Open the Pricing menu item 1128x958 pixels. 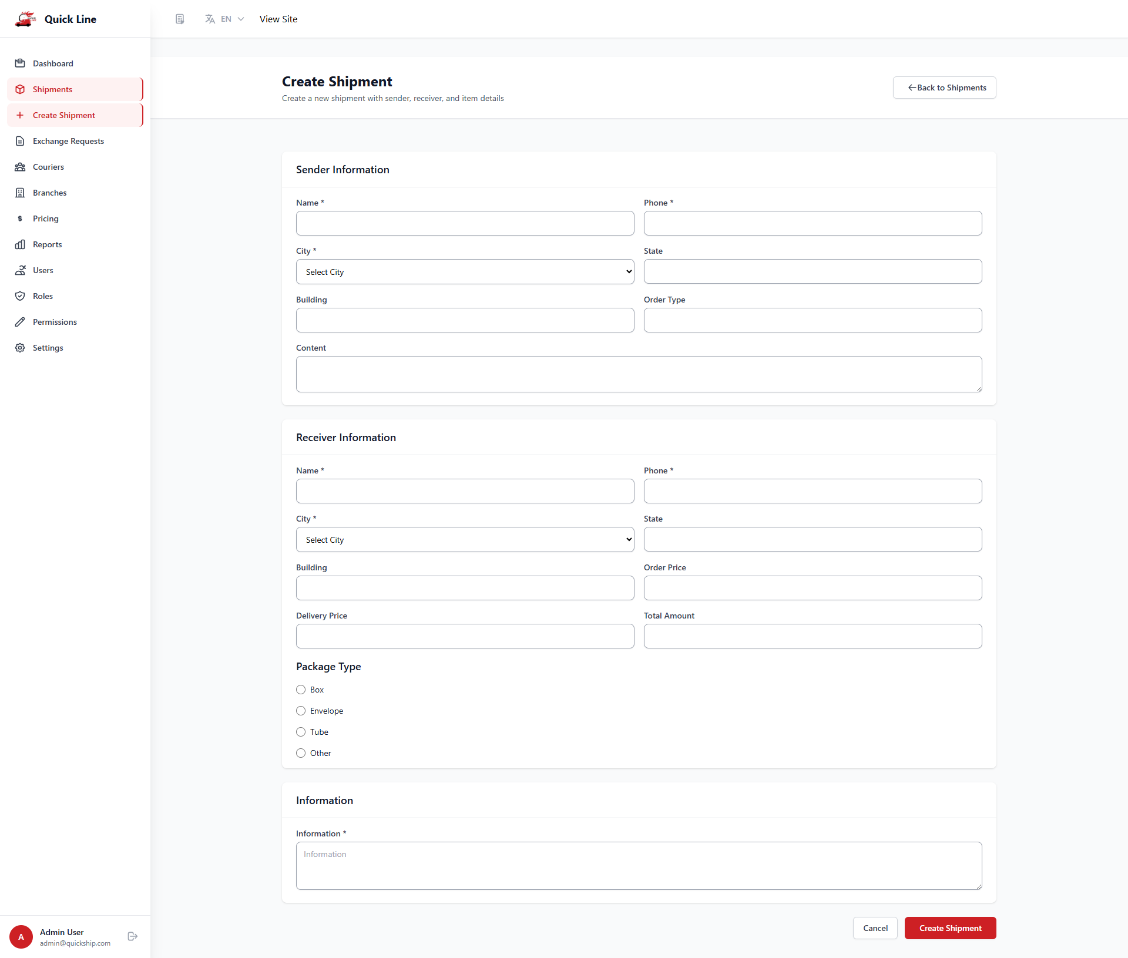(x=46, y=219)
